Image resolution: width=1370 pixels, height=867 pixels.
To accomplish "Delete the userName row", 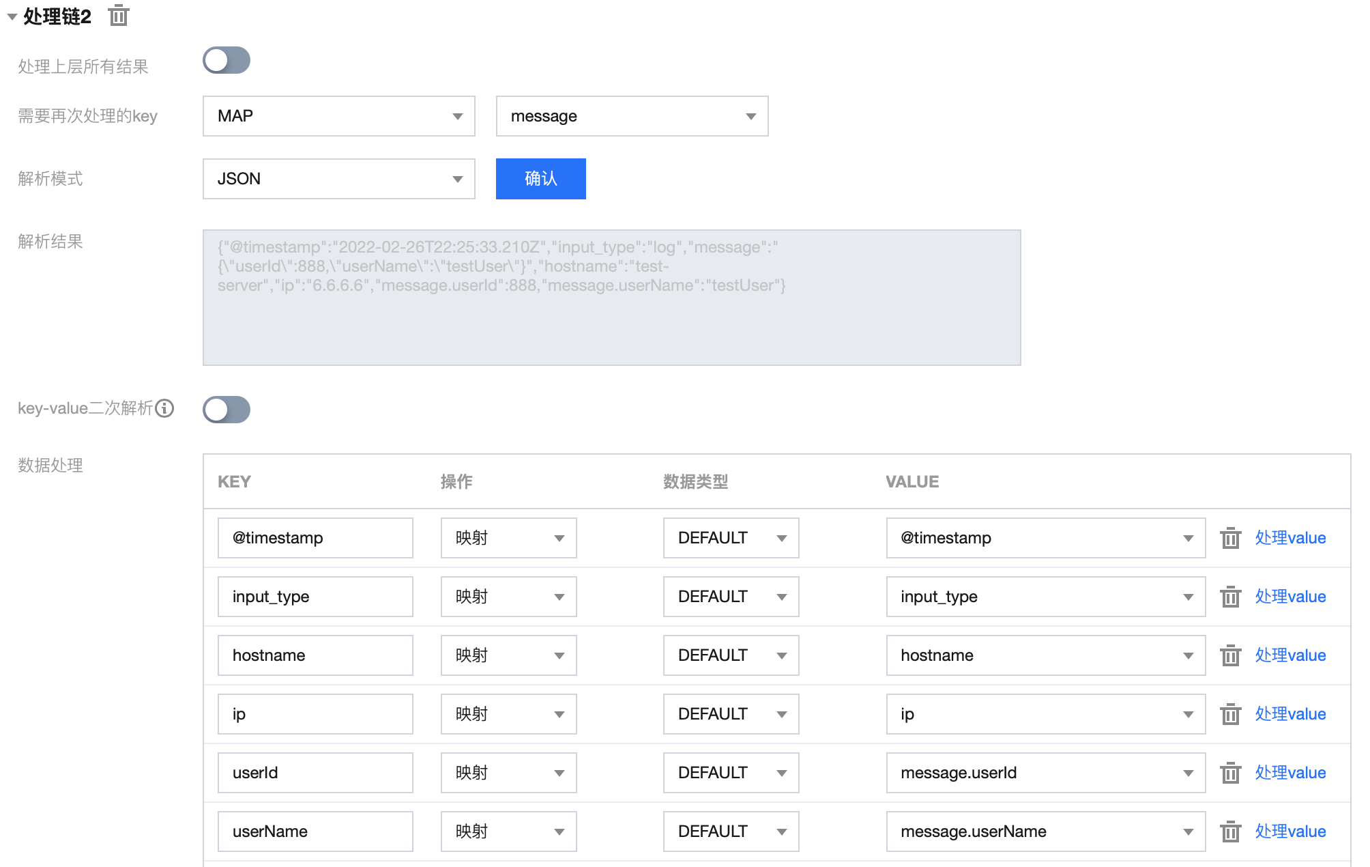I will pos(1230,832).
